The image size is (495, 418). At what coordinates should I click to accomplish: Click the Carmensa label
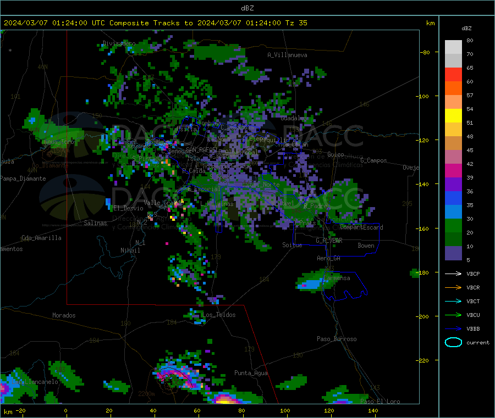[337, 278]
